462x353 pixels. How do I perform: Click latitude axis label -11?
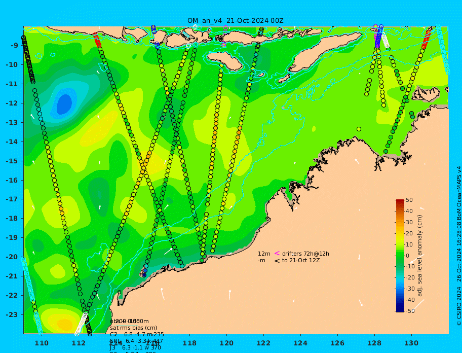click(x=12, y=84)
